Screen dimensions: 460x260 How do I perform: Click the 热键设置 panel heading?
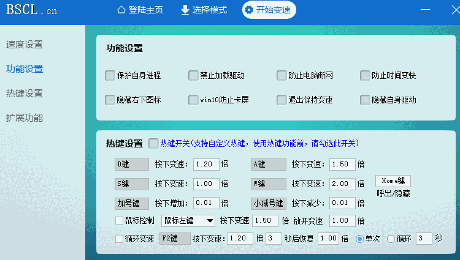(x=125, y=144)
